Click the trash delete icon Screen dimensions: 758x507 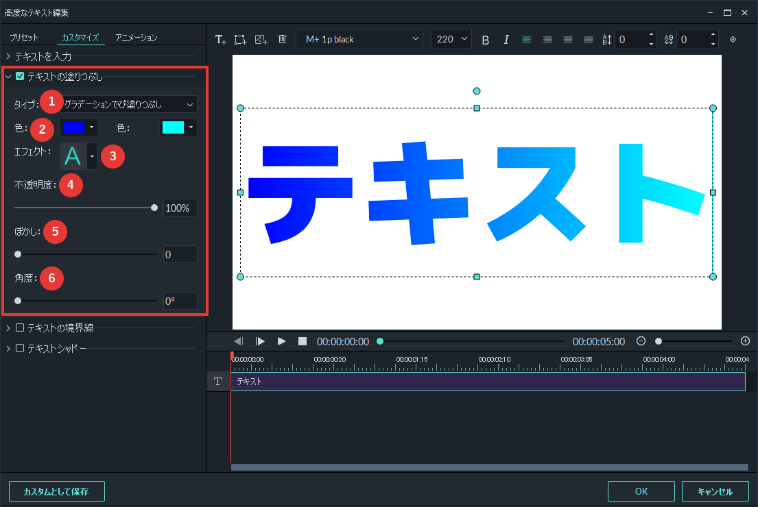pyautogui.click(x=283, y=40)
